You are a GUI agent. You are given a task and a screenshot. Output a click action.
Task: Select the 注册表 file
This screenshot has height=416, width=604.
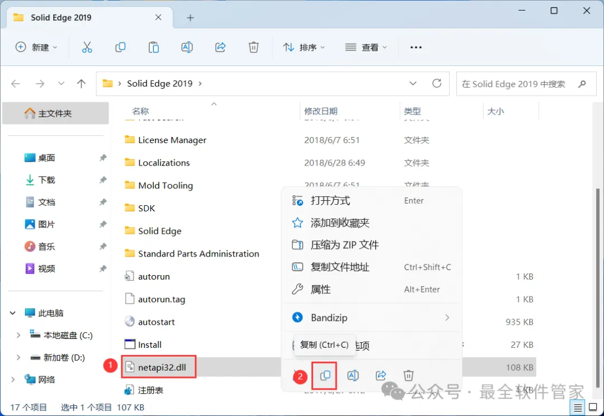(150, 390)
